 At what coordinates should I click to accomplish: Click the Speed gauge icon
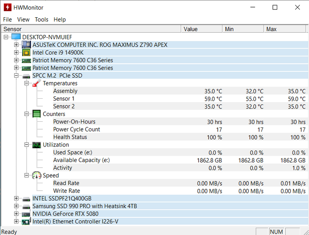tap(37, 176)
